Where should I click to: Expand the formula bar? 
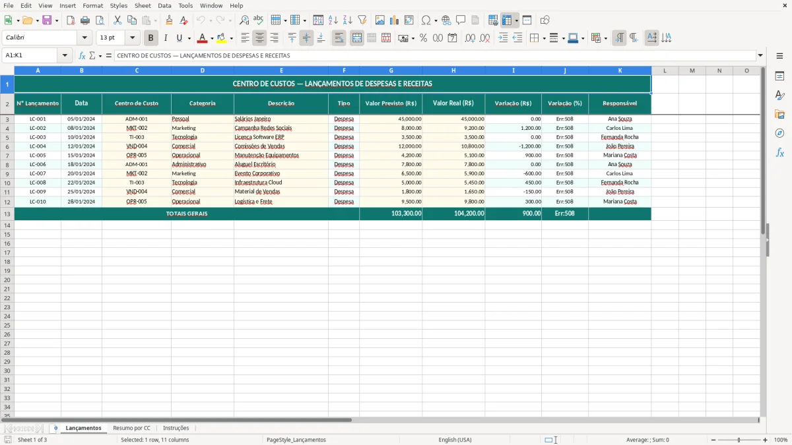[760, 55]
